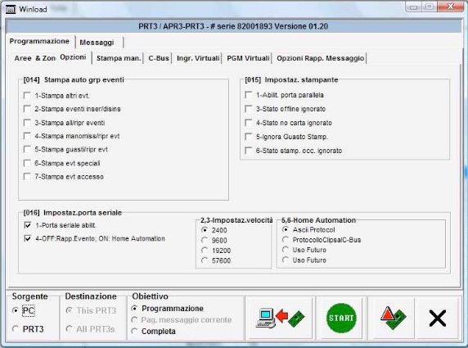Select 9600 baud speed
The image size is (468, 348).
(205, 240)
